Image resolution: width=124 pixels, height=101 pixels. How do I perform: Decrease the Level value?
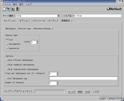coord(37,43)
